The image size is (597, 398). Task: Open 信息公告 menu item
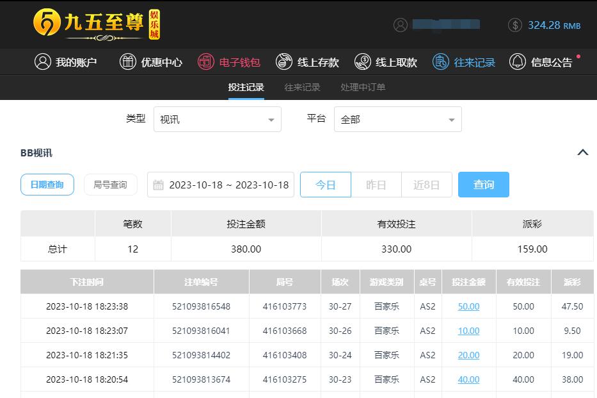pyautogui.click(x=541, y=62)
